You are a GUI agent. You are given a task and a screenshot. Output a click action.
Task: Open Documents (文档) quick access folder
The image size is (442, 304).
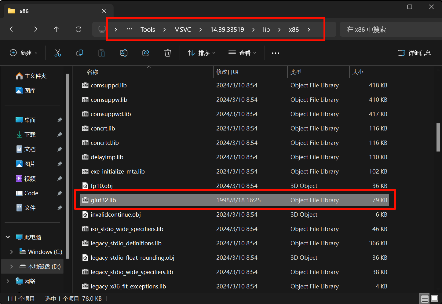pyautogui.click(x=26, y=149)
